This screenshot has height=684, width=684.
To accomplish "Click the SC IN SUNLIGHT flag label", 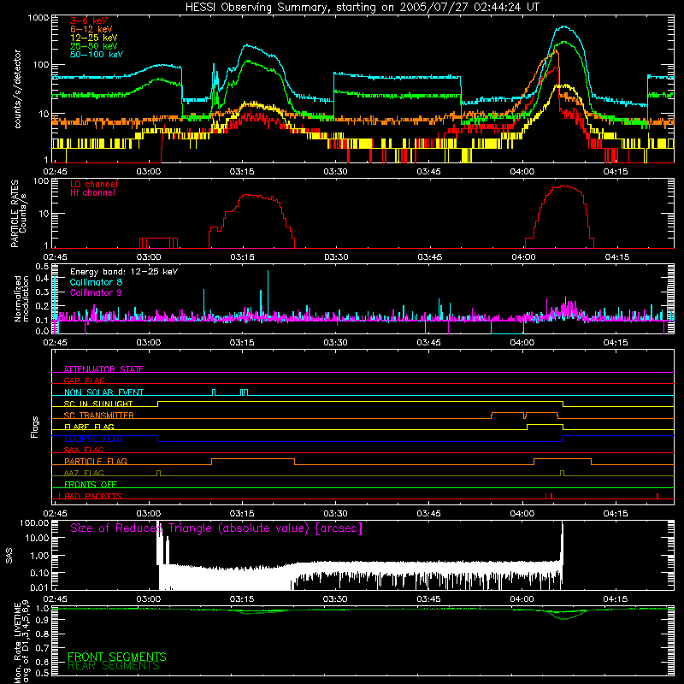I will coord(98,404).
